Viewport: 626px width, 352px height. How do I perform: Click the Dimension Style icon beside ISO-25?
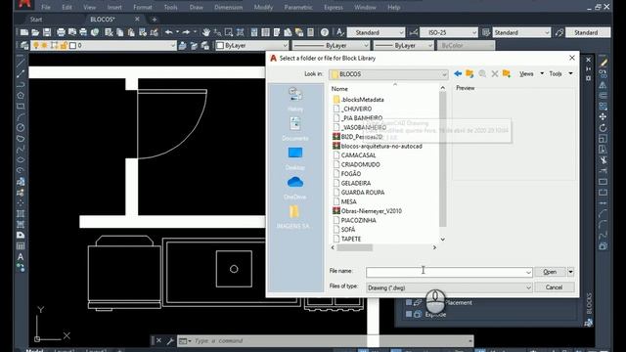pos(413,32)
